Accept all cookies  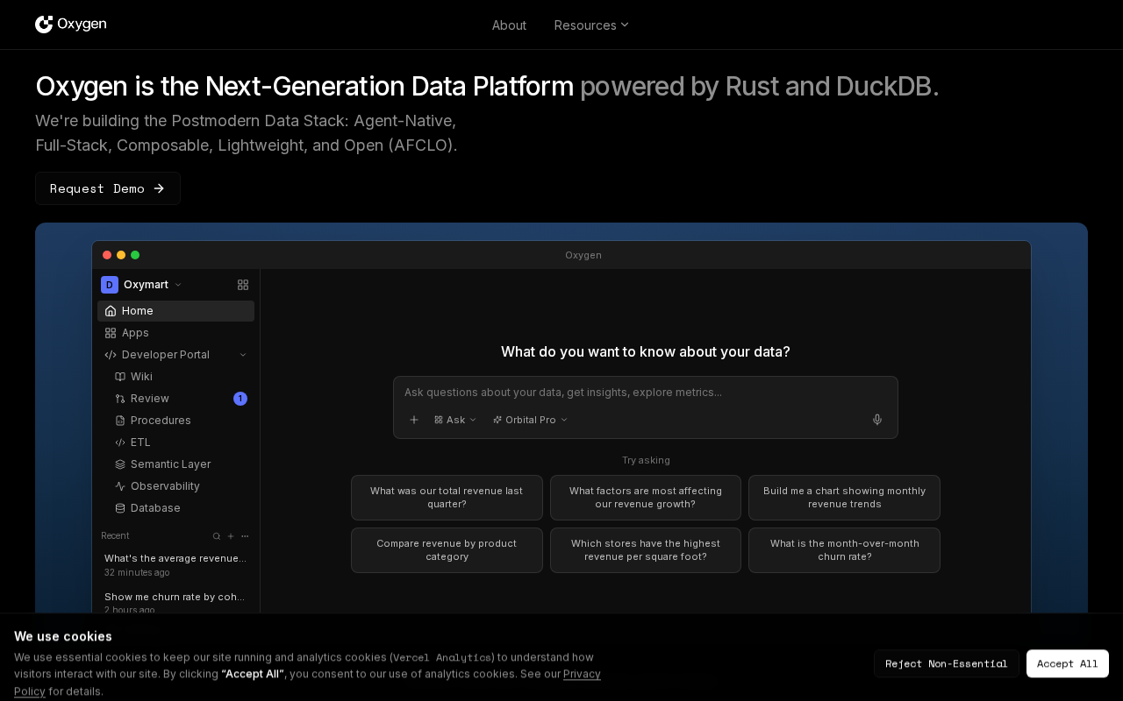pyautogui.click(x=1067, y=663)
